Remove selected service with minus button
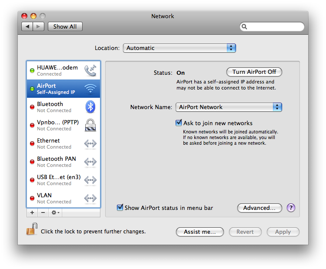Viewport: 326px width, 269px height. point(43,213)
